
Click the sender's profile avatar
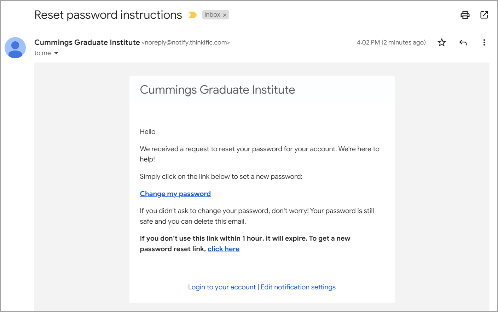click(x=15, y=48)
